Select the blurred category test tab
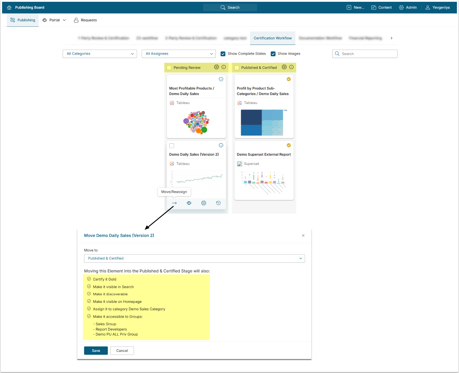This screenshot has height=373, width=459. coord(235,38)
